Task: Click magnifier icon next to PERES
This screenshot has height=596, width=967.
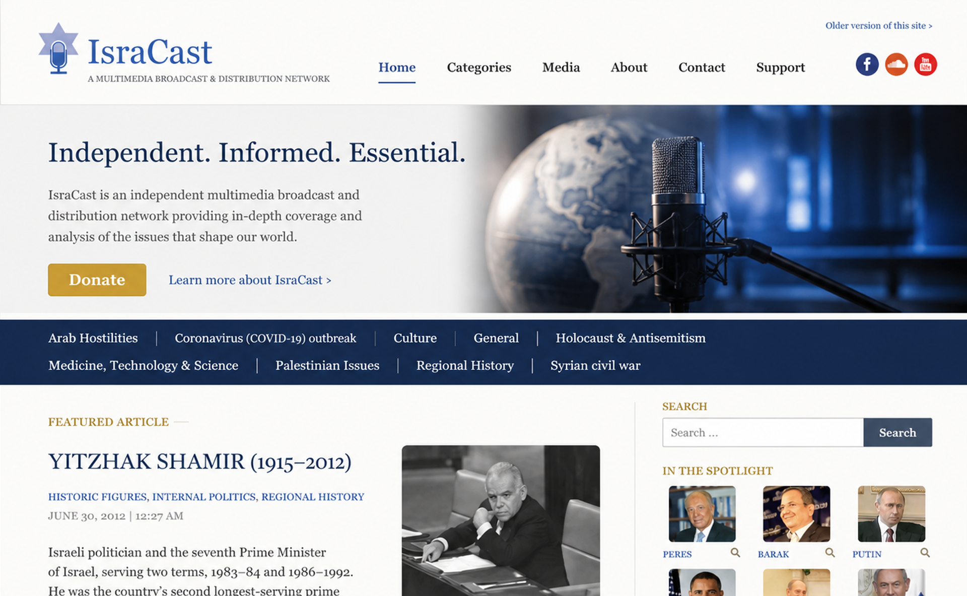Action: pos(735,553)
